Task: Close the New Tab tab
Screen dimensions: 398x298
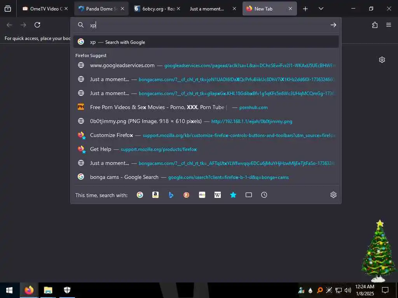Action: [x=290, y=9]
